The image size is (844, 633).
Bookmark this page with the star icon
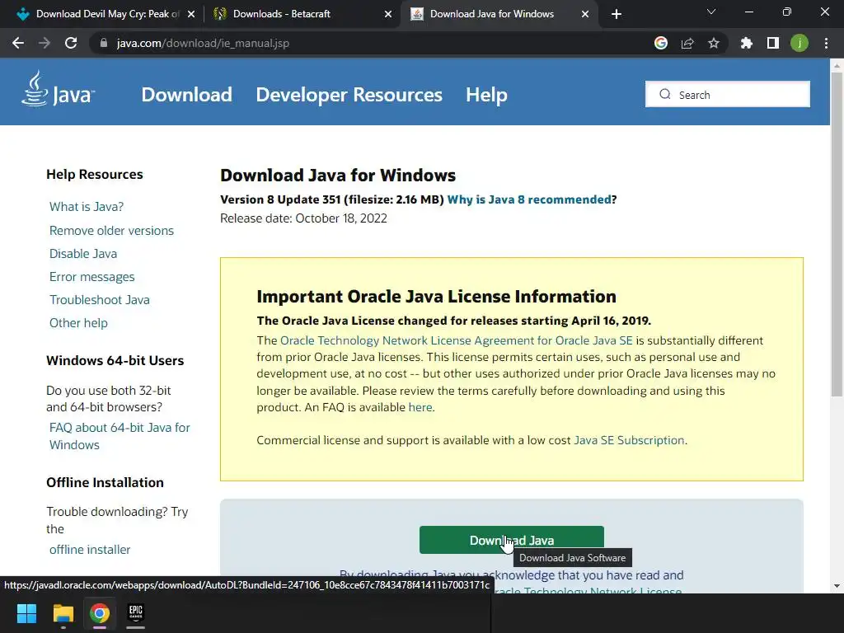click(x=714, y=43)
